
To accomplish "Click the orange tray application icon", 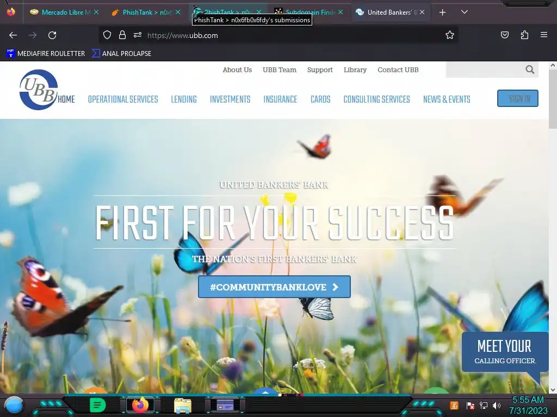I will point(454,405).
